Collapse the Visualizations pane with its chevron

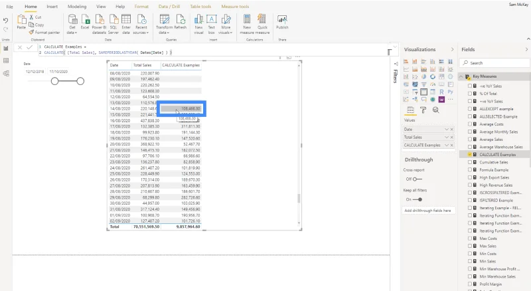452,50
